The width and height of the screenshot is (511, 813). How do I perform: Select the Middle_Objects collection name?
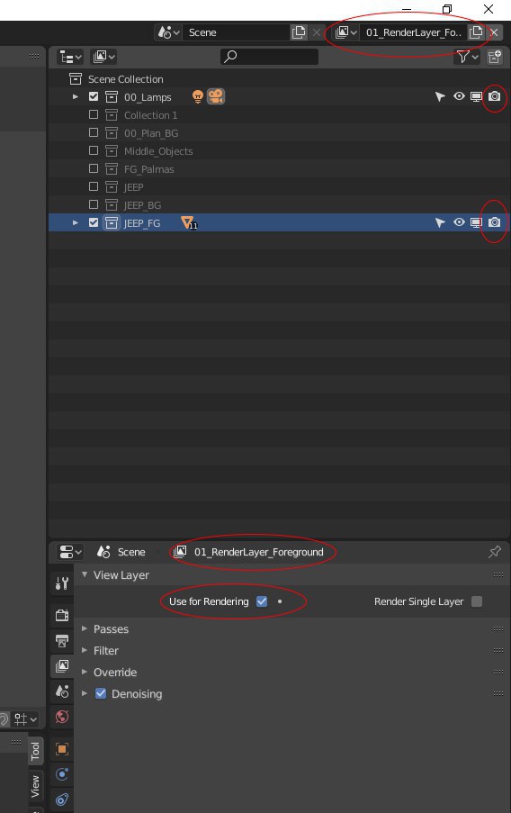click(x=158, y=151)
